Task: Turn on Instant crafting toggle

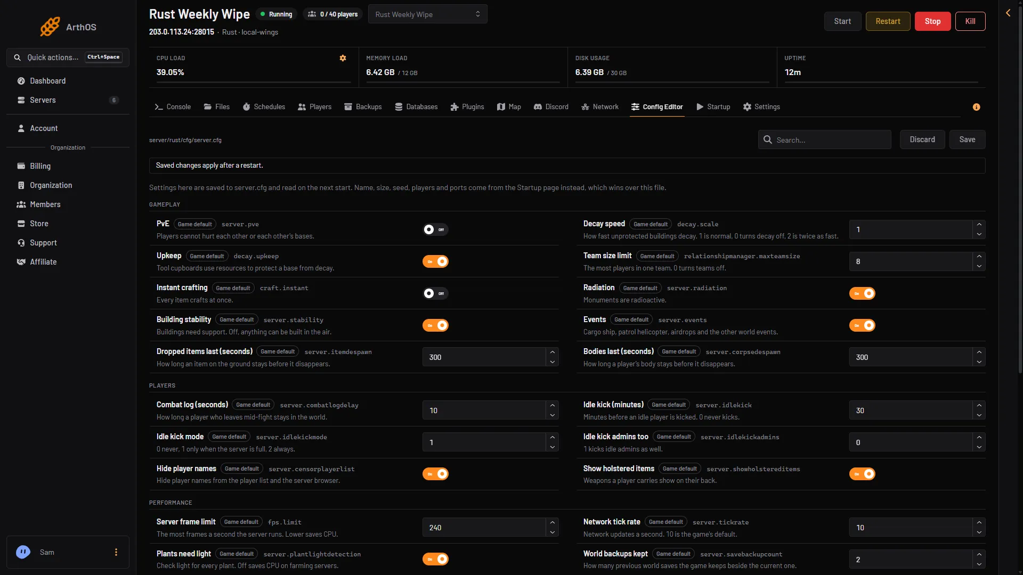Action: tap(435, 293)
